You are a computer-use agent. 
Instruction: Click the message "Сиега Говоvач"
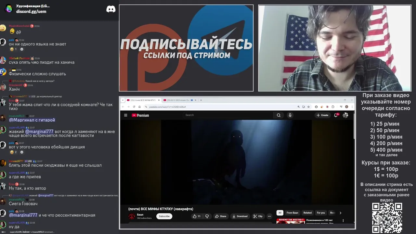coord(23,203)
